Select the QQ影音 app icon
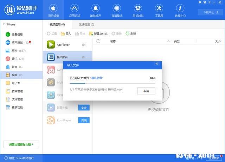 tap(51, 95)
